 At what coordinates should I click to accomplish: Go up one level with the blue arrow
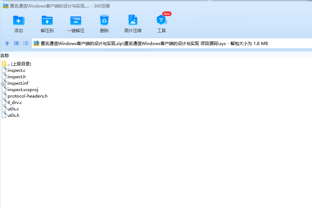pos(7,43)
